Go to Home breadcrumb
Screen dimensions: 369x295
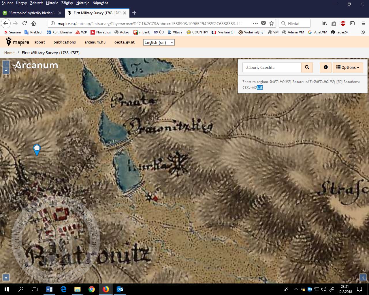point(9,53)
